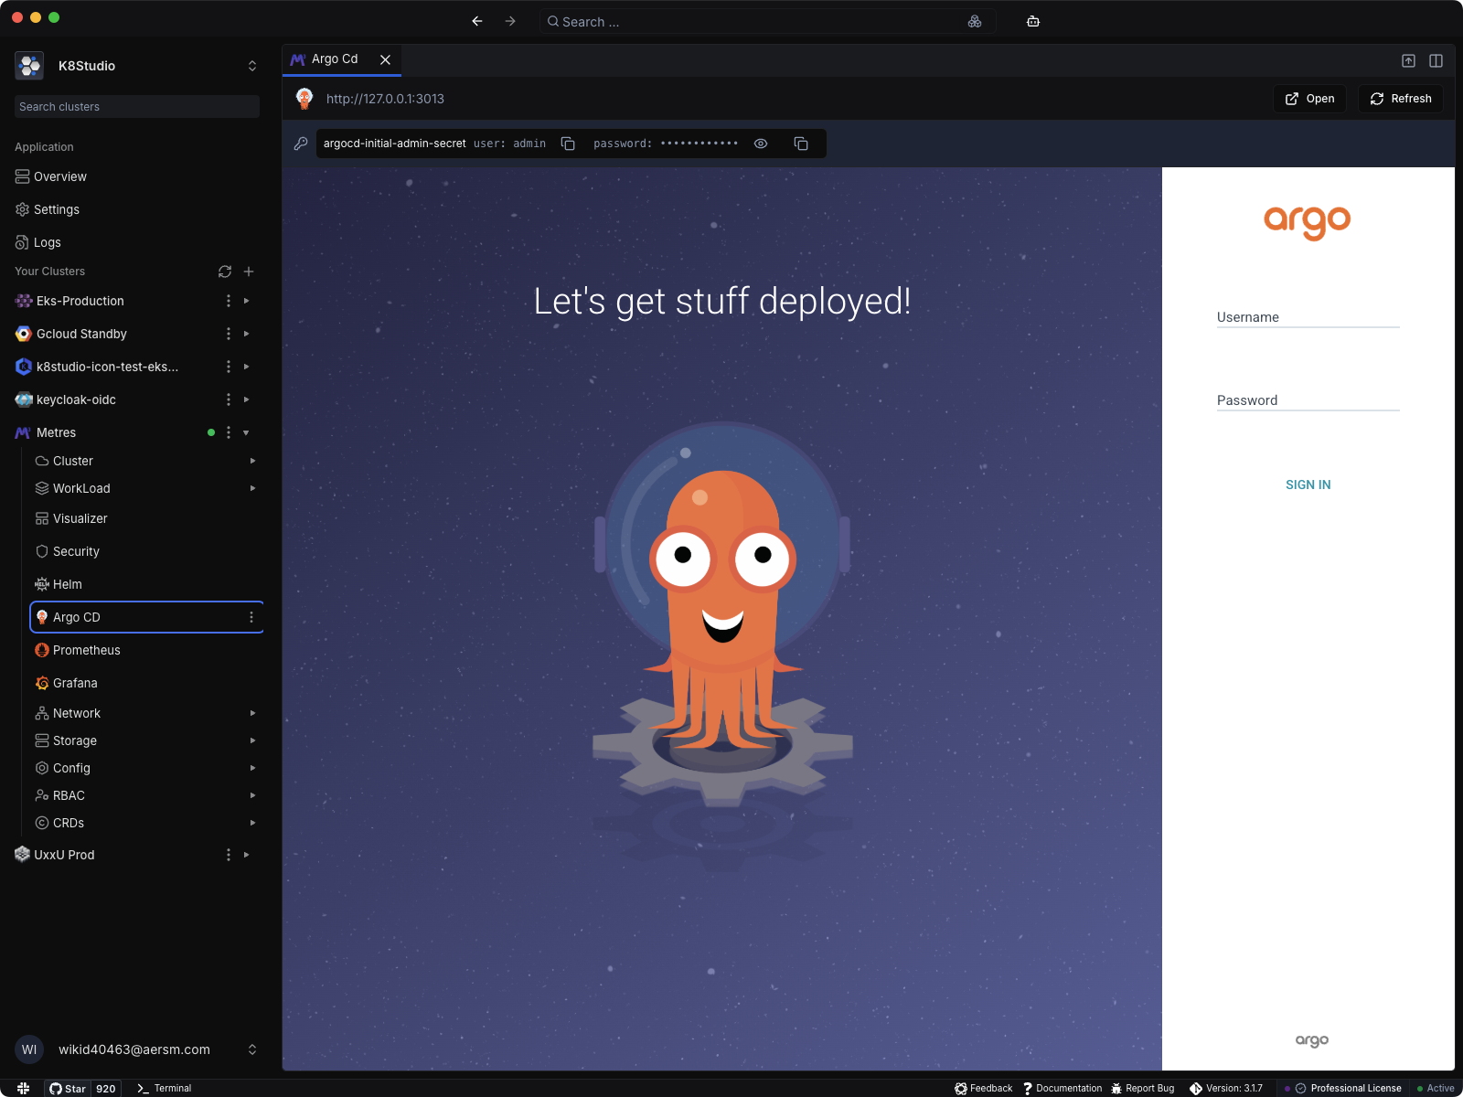The height and width of the screenshot is (1097, 1463).
Task: Select the Argo CD sidebar item
Action: 146,617
